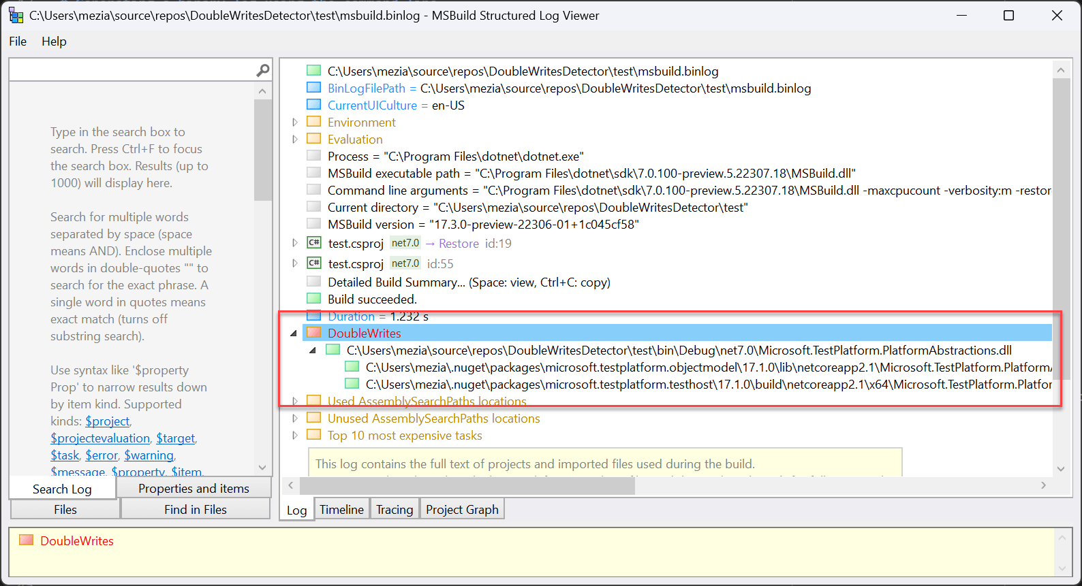Expand Top 10 most expensive tasks
Viewport: 1082px width, 586px height.
pyautogui.click(x=295, y=436)
